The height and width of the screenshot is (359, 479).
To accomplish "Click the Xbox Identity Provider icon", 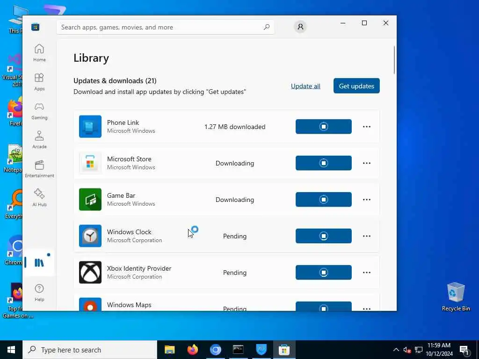I will (x=90, y=273).
